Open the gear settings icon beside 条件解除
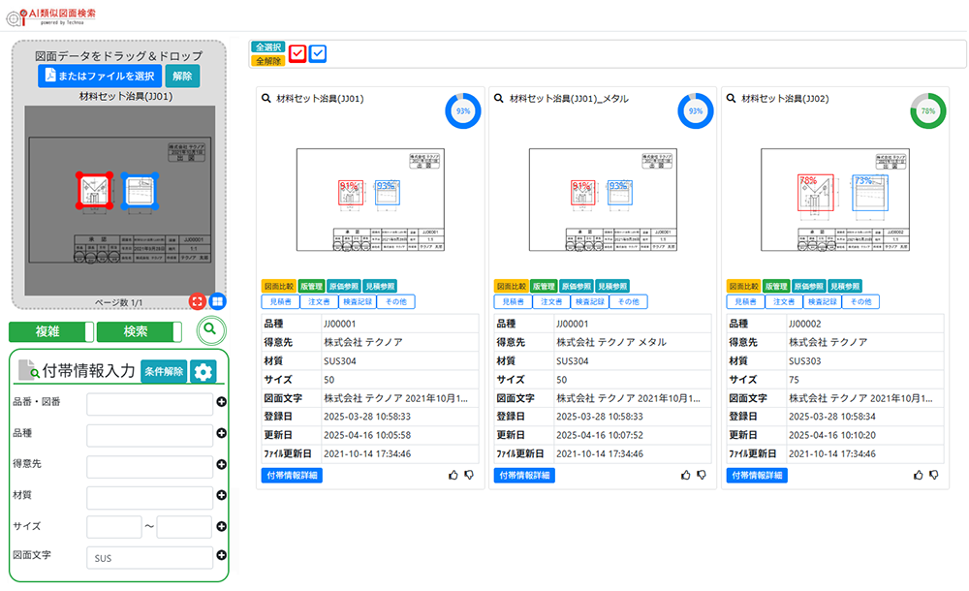Image resolution: width=969 pixels, height=591 pixels. (x=204, y=371)
